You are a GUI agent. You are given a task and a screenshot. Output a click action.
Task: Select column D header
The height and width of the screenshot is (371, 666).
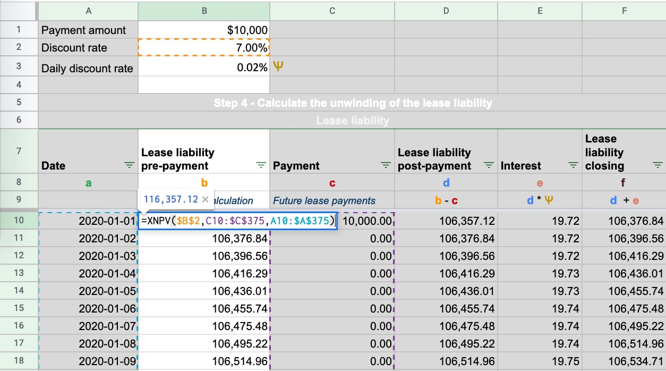(446, 10)
